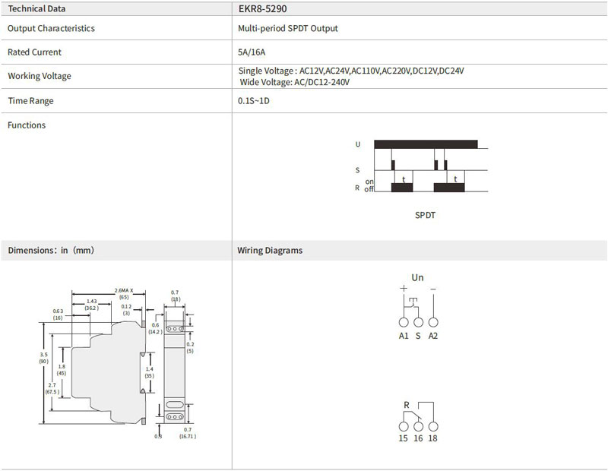Click the Technical Data header

point(36,9)
